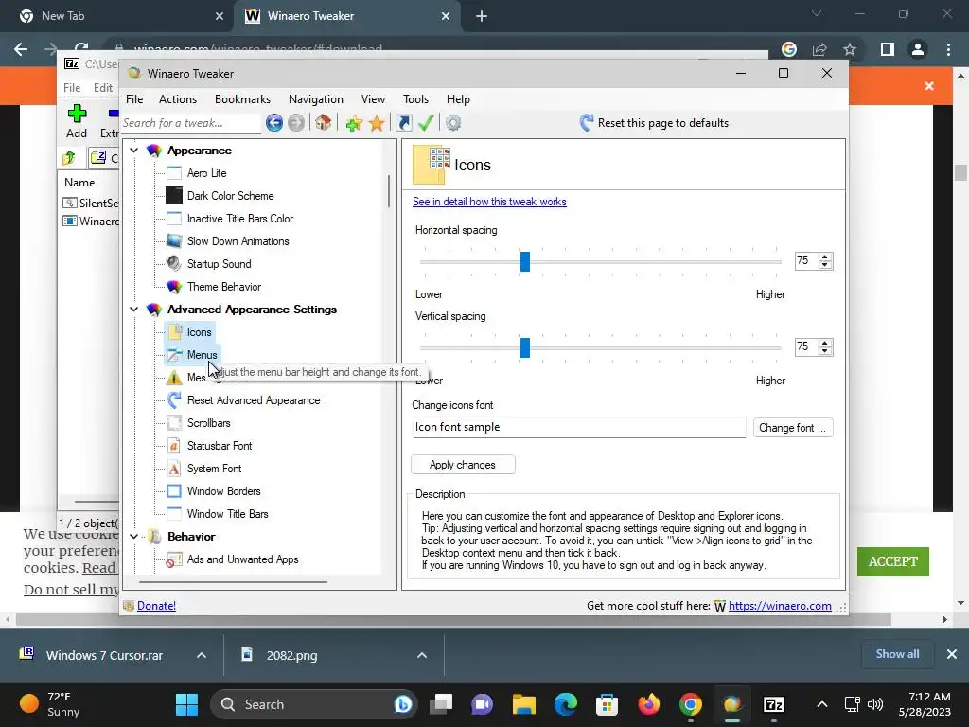The image size is (969, 727).
Task: Click the green checkmark toolbar icon
Action: 426,122
